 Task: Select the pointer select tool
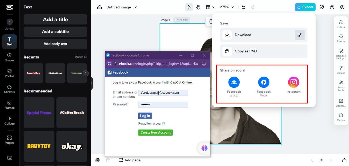click(x=189, y=7)
